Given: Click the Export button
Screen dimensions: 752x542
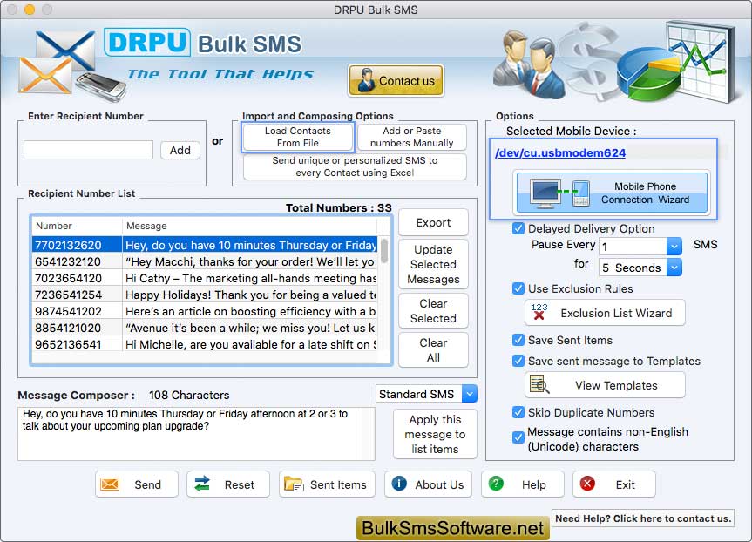Looking at the screenshot, I should pos(433,222).
